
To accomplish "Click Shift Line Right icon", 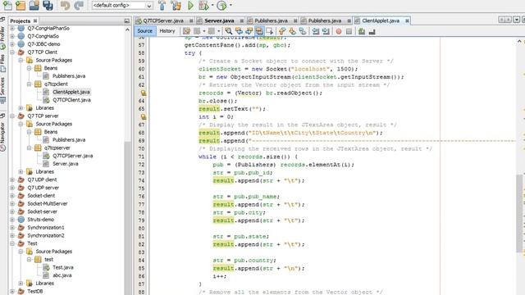I will click(x=326, y=31).
